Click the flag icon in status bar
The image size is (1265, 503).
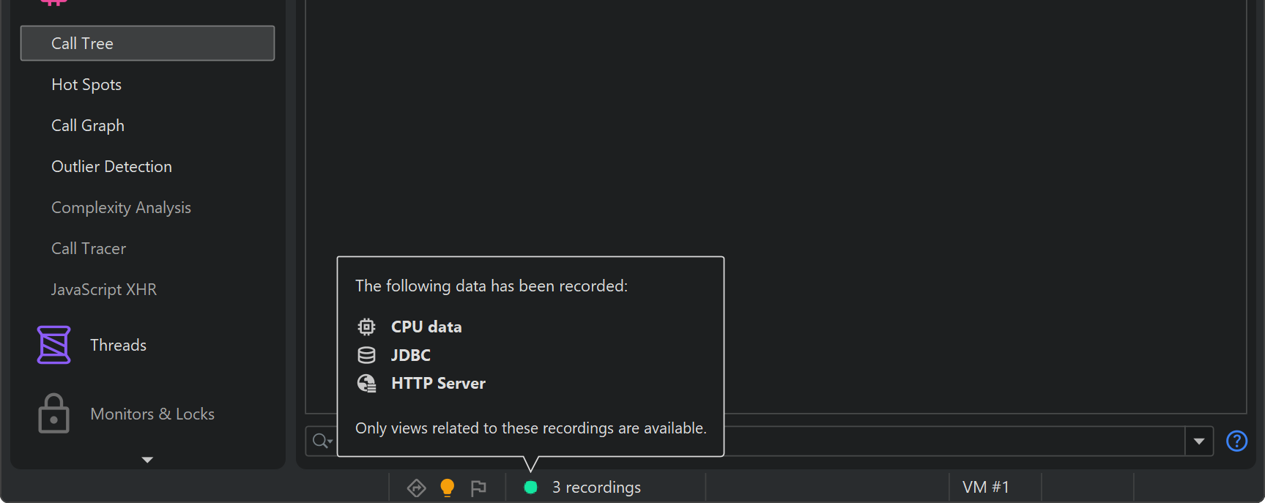click(478, 488)
